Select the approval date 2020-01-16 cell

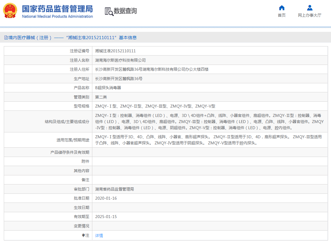click(105, 198)
